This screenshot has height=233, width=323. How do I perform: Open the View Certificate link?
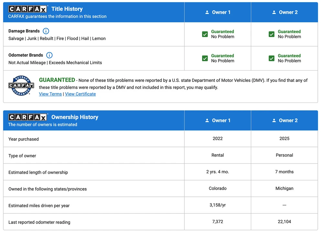coord(80,94)
